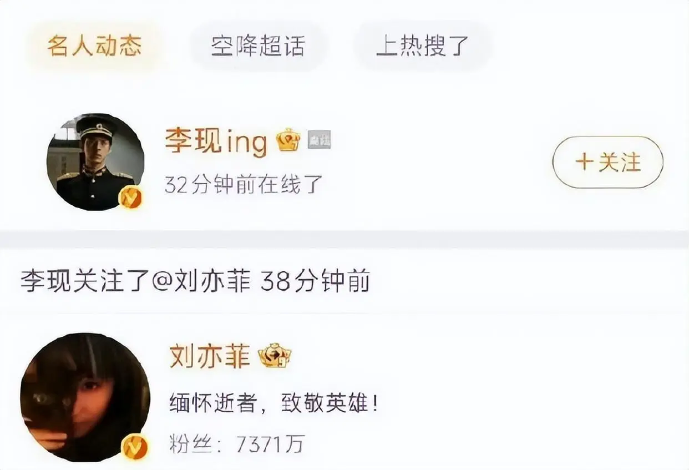The width and height of the screenshot is (689, 470).
Task: Click the 刘亦菲 username in the card
Action: click(x=210, y=356)
